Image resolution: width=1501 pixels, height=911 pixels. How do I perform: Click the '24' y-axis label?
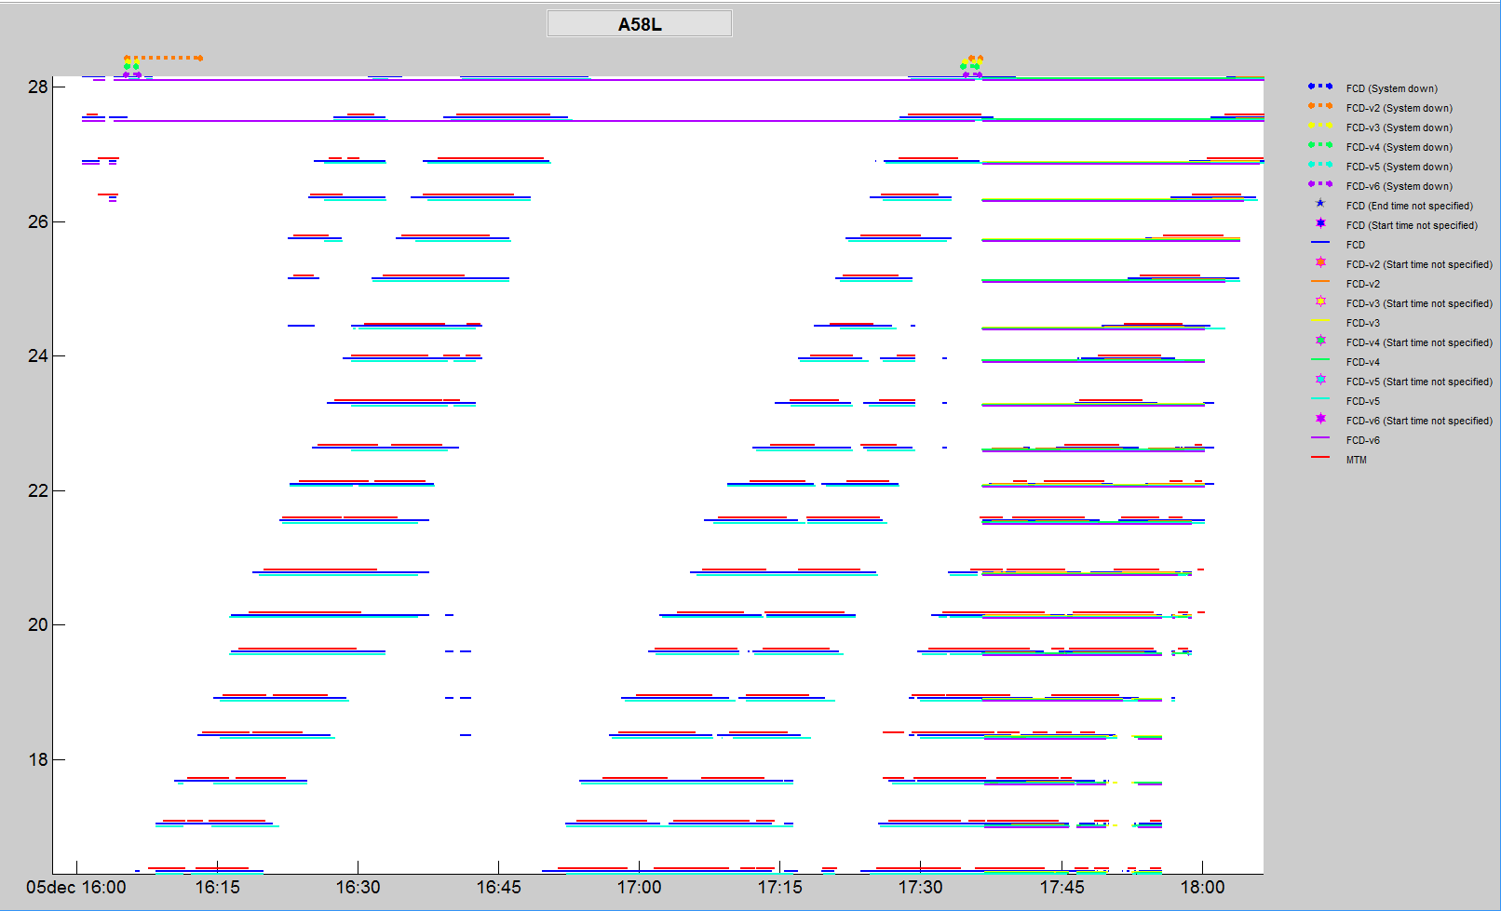(x=37, y=355)
